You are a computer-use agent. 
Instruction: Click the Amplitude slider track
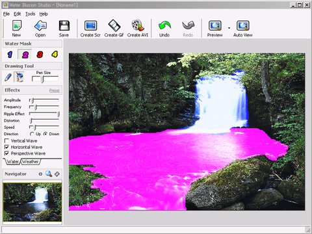pos(44,100)
